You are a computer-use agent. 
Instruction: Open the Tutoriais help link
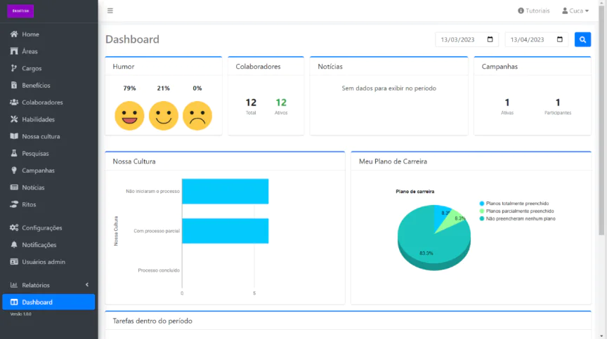pyautogui.click(x=533, y=11)
